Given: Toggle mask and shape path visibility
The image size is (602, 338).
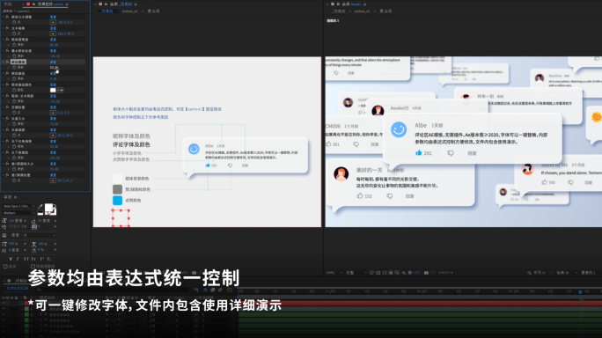Looking at the screenshot, I should [385, 273].
